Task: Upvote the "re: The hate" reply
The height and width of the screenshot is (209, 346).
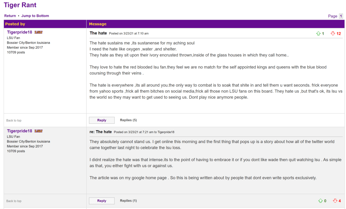Action: coord(320,201)
